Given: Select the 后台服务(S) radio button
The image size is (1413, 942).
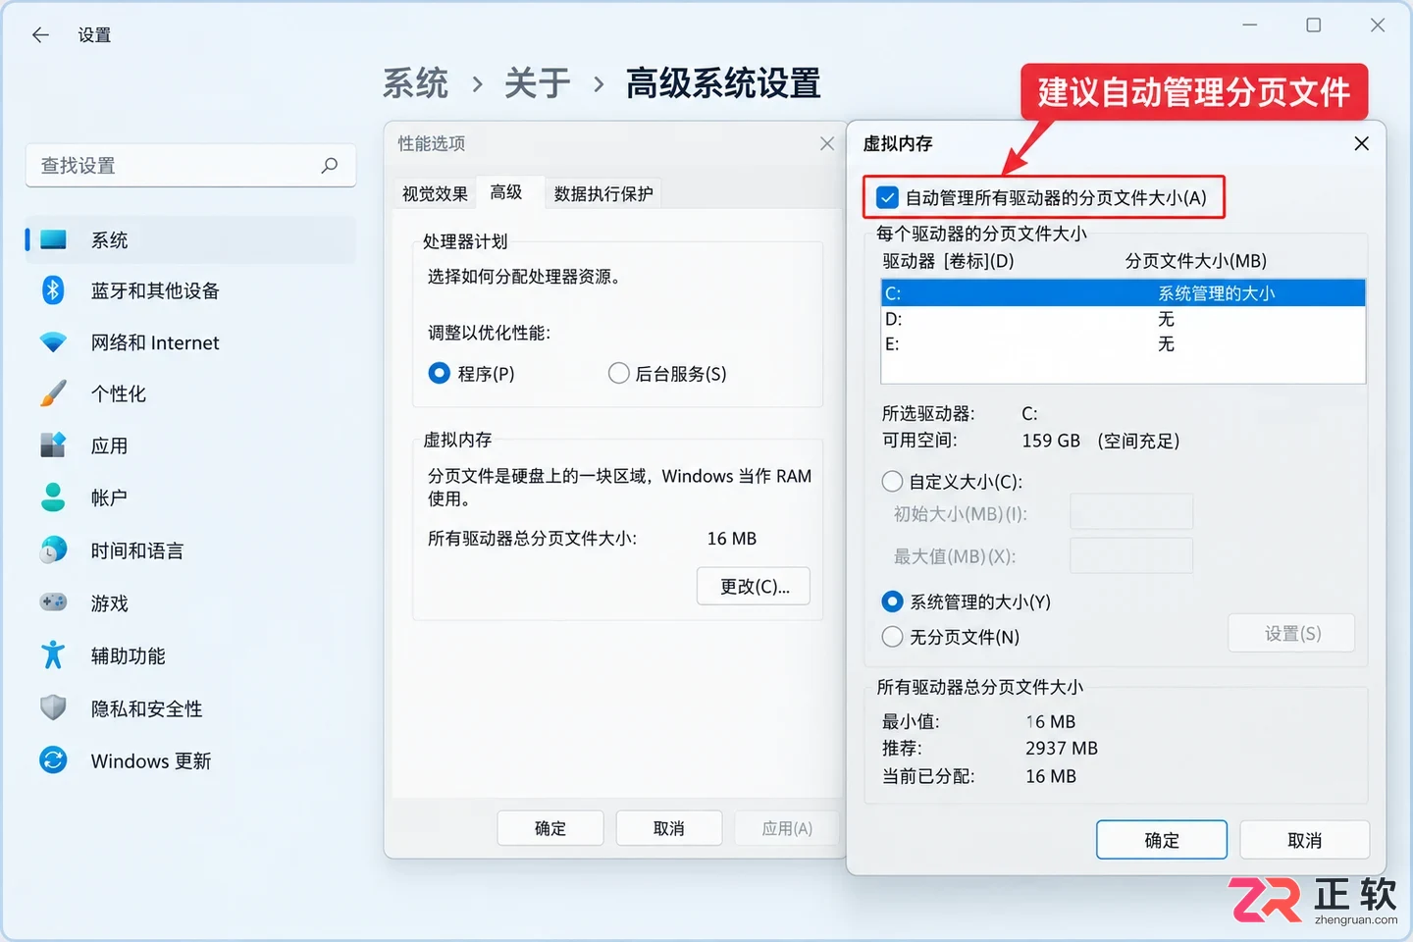Looking at the screenshot, I should coord(618,373).
